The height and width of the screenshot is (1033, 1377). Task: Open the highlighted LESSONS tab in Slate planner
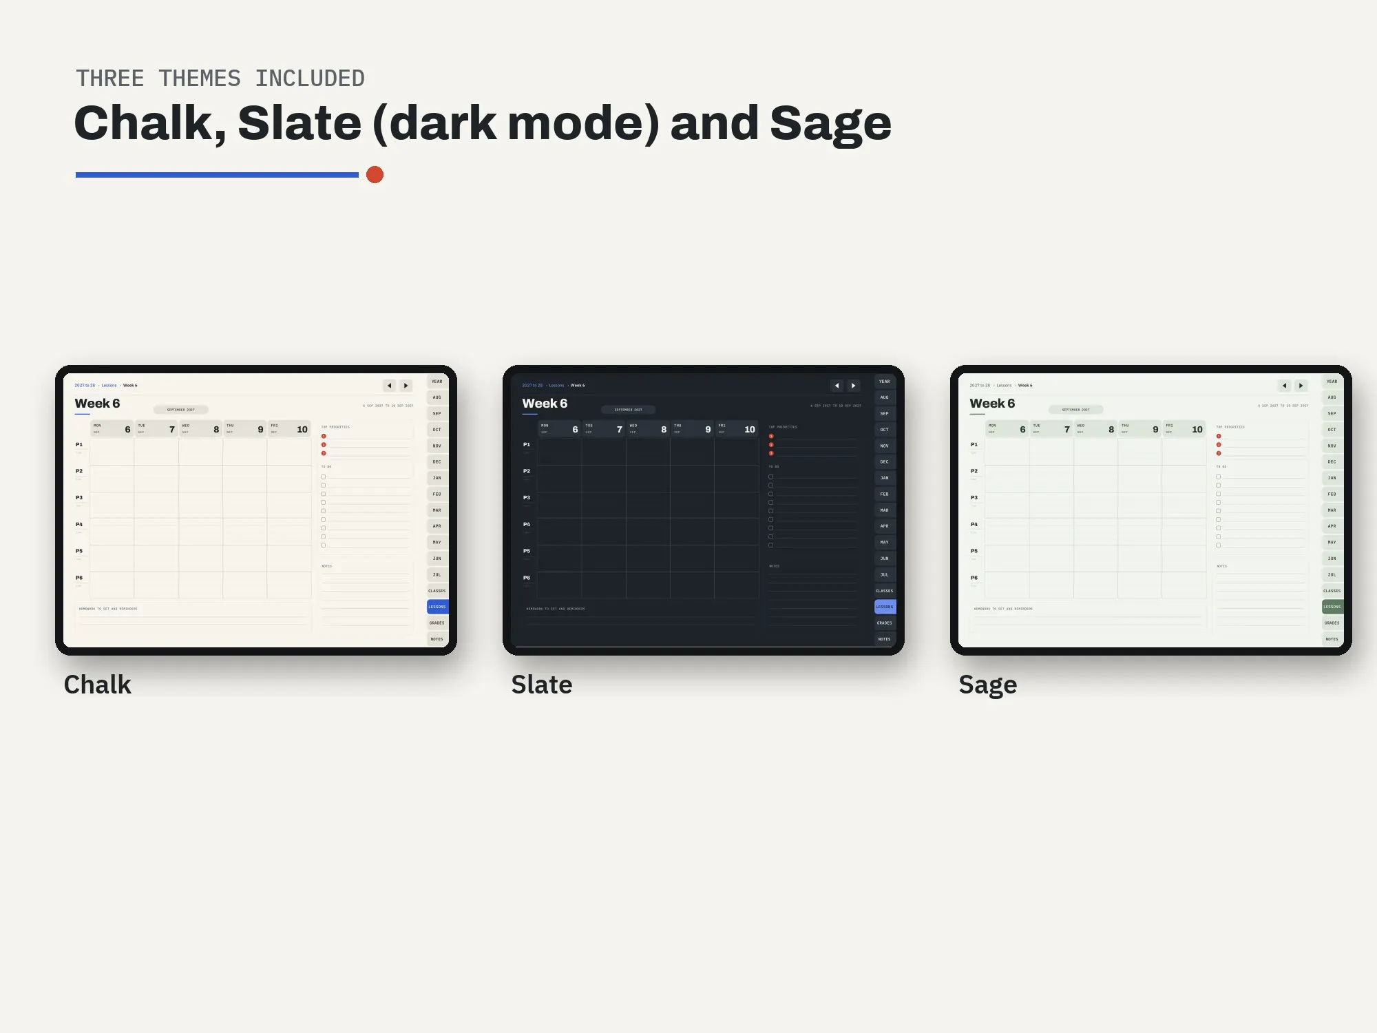[x=885, y=607]
